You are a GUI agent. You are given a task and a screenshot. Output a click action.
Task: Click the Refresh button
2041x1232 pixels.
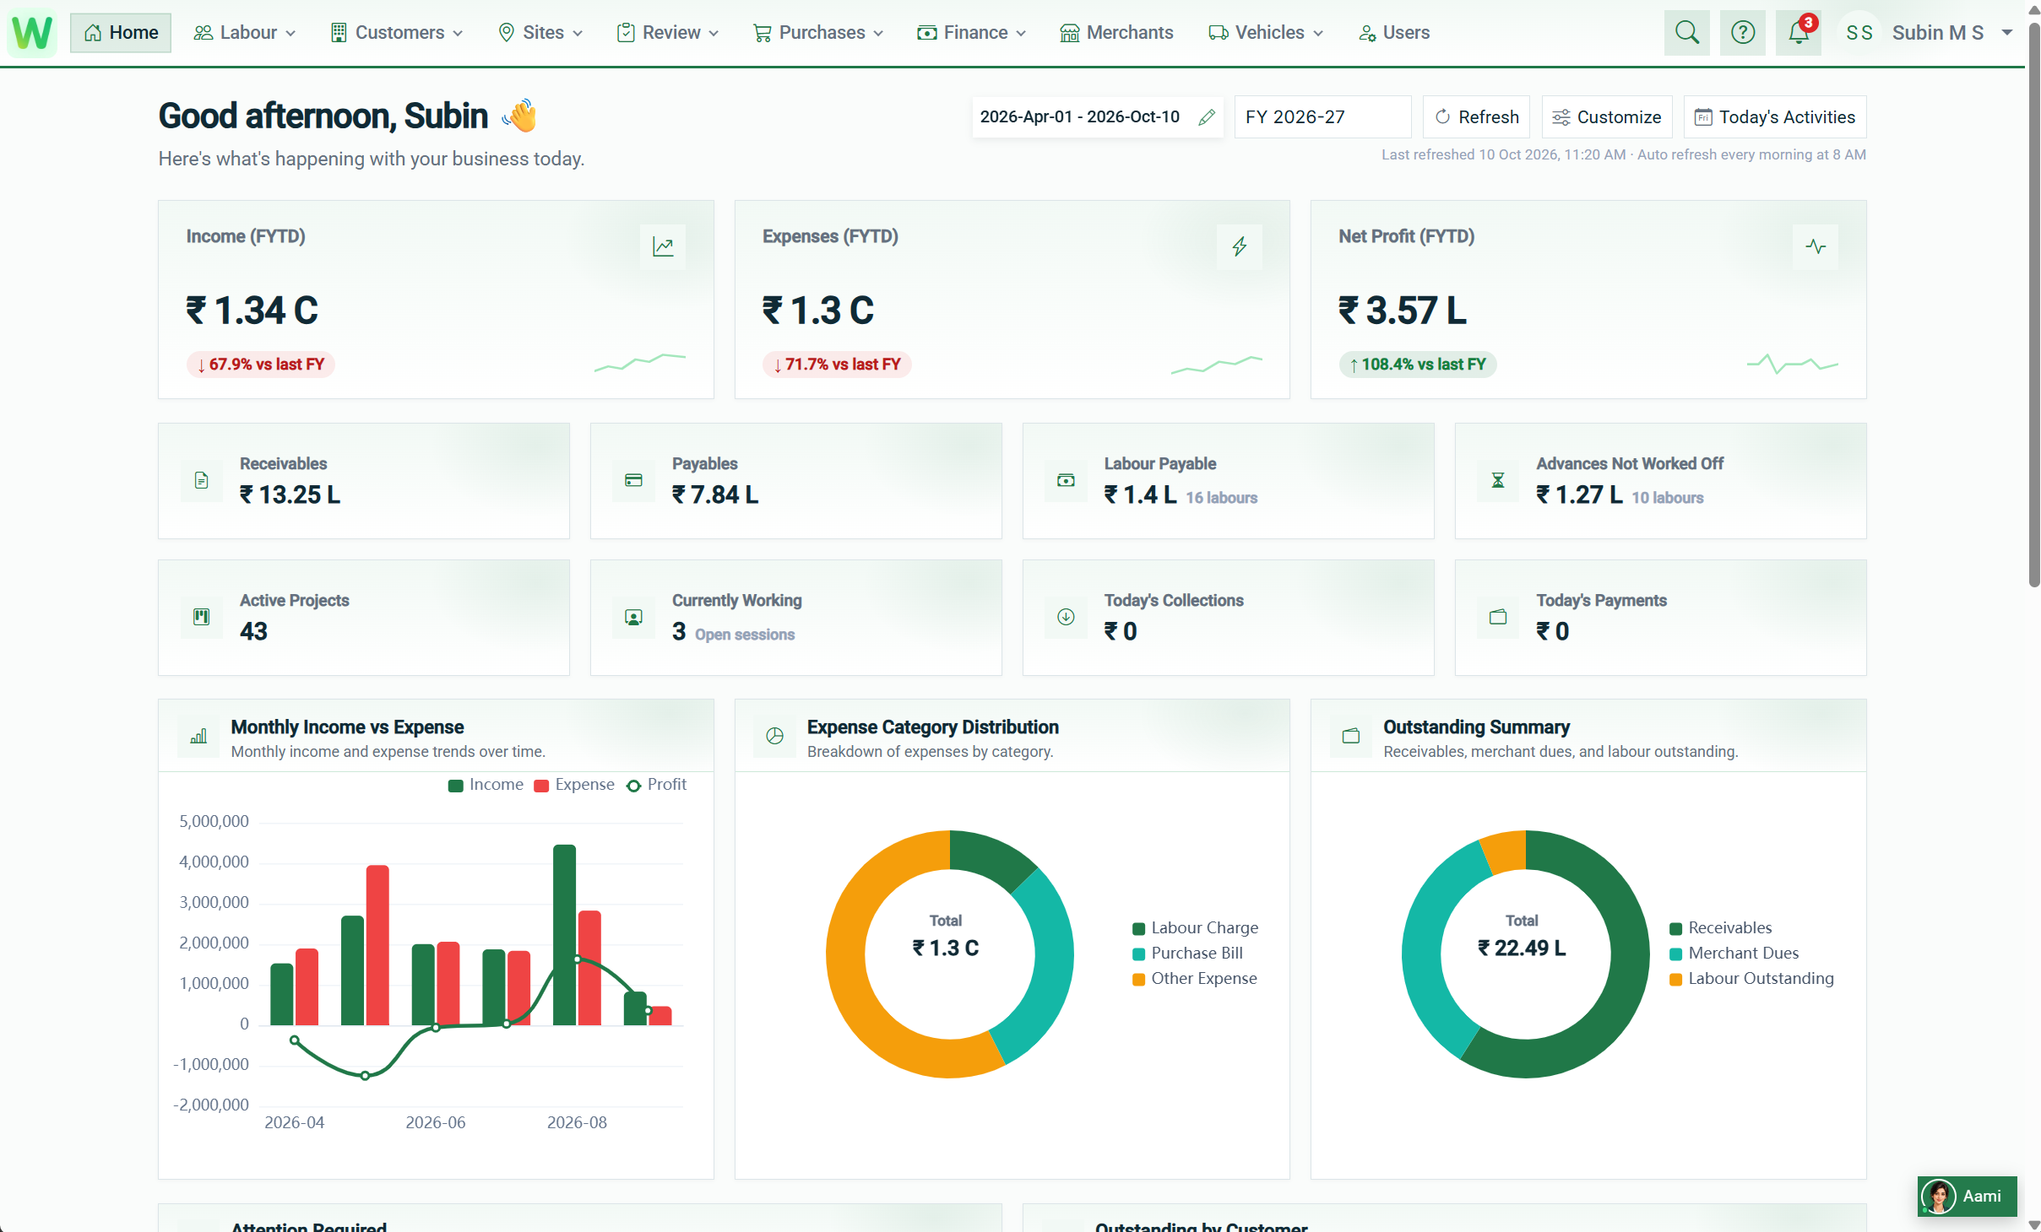(x=1476, y=117)
